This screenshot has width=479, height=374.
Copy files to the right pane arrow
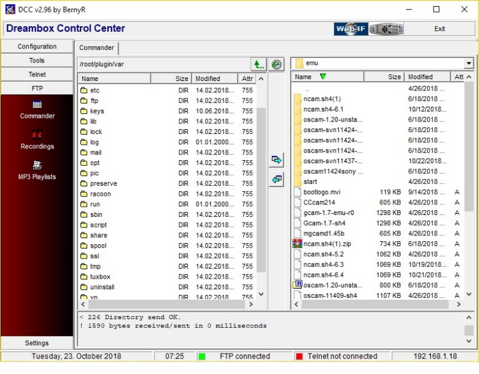point(276,160)
